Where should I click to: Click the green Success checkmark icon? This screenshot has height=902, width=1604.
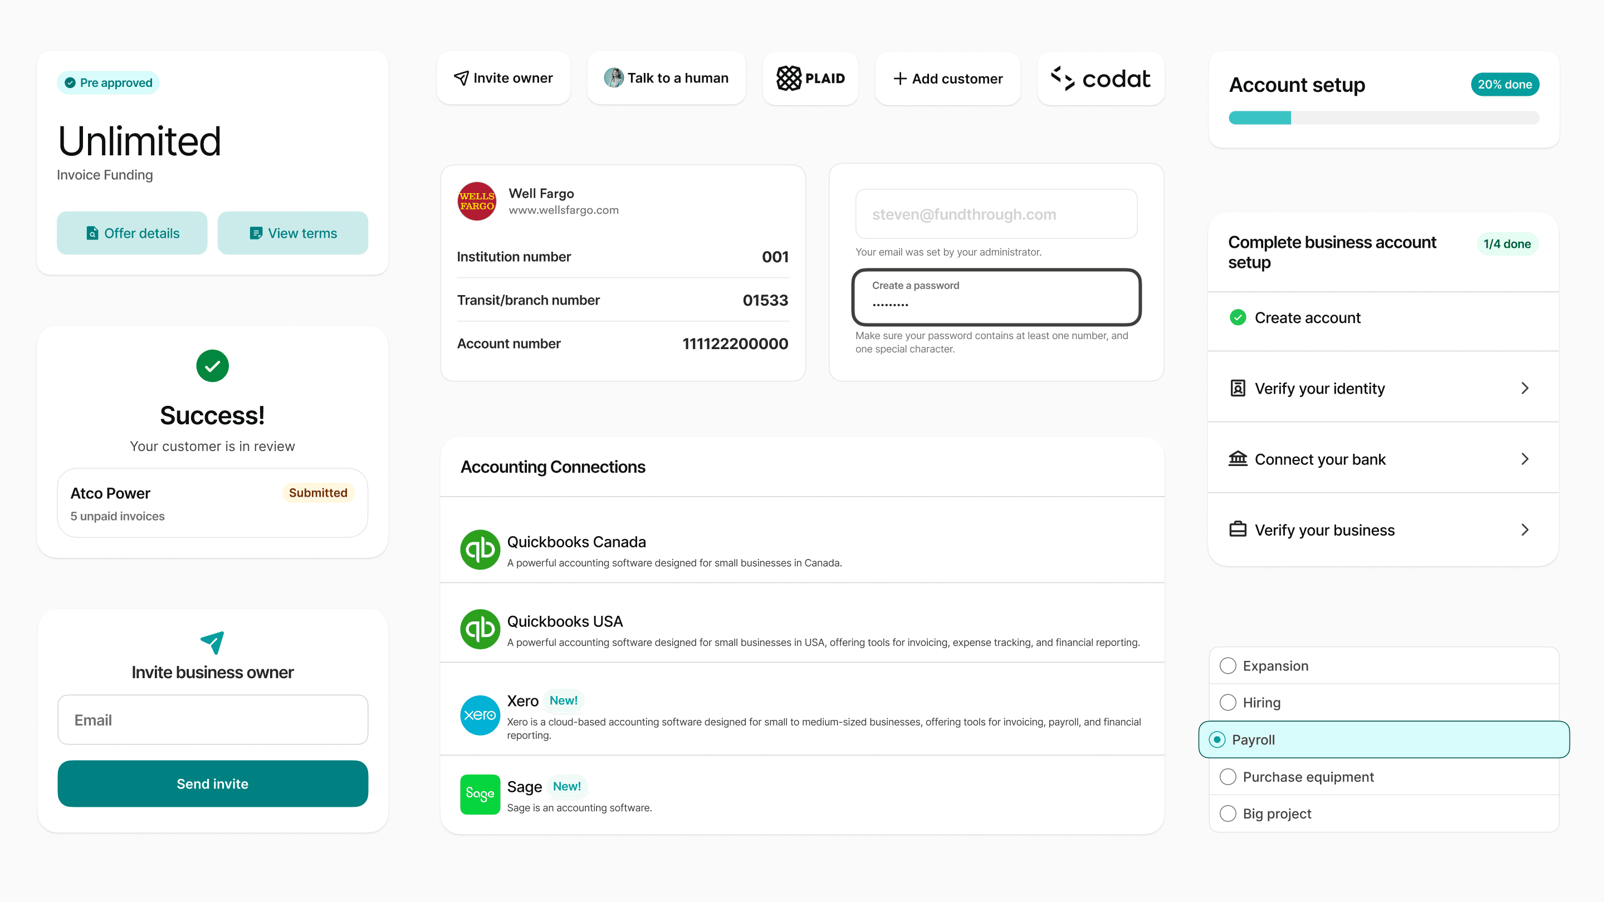(212, 366)
